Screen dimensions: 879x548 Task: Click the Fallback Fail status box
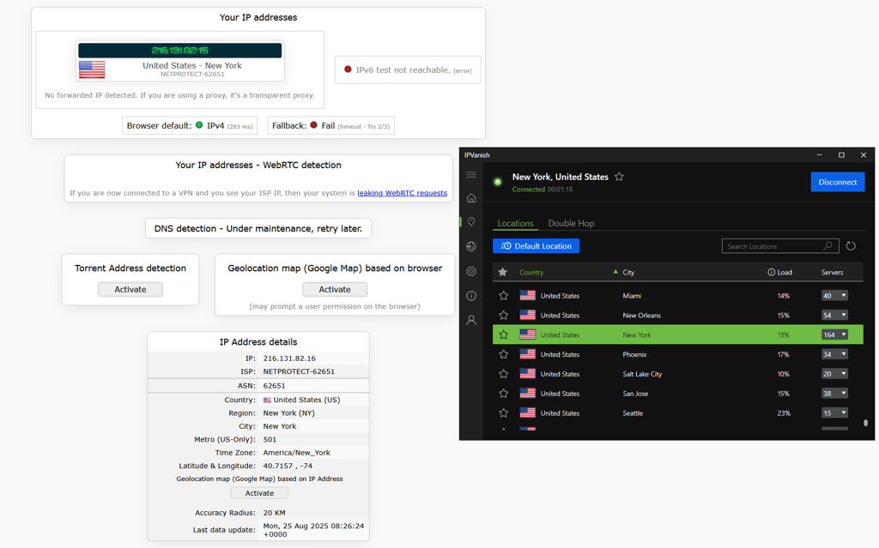click(330, 125)
